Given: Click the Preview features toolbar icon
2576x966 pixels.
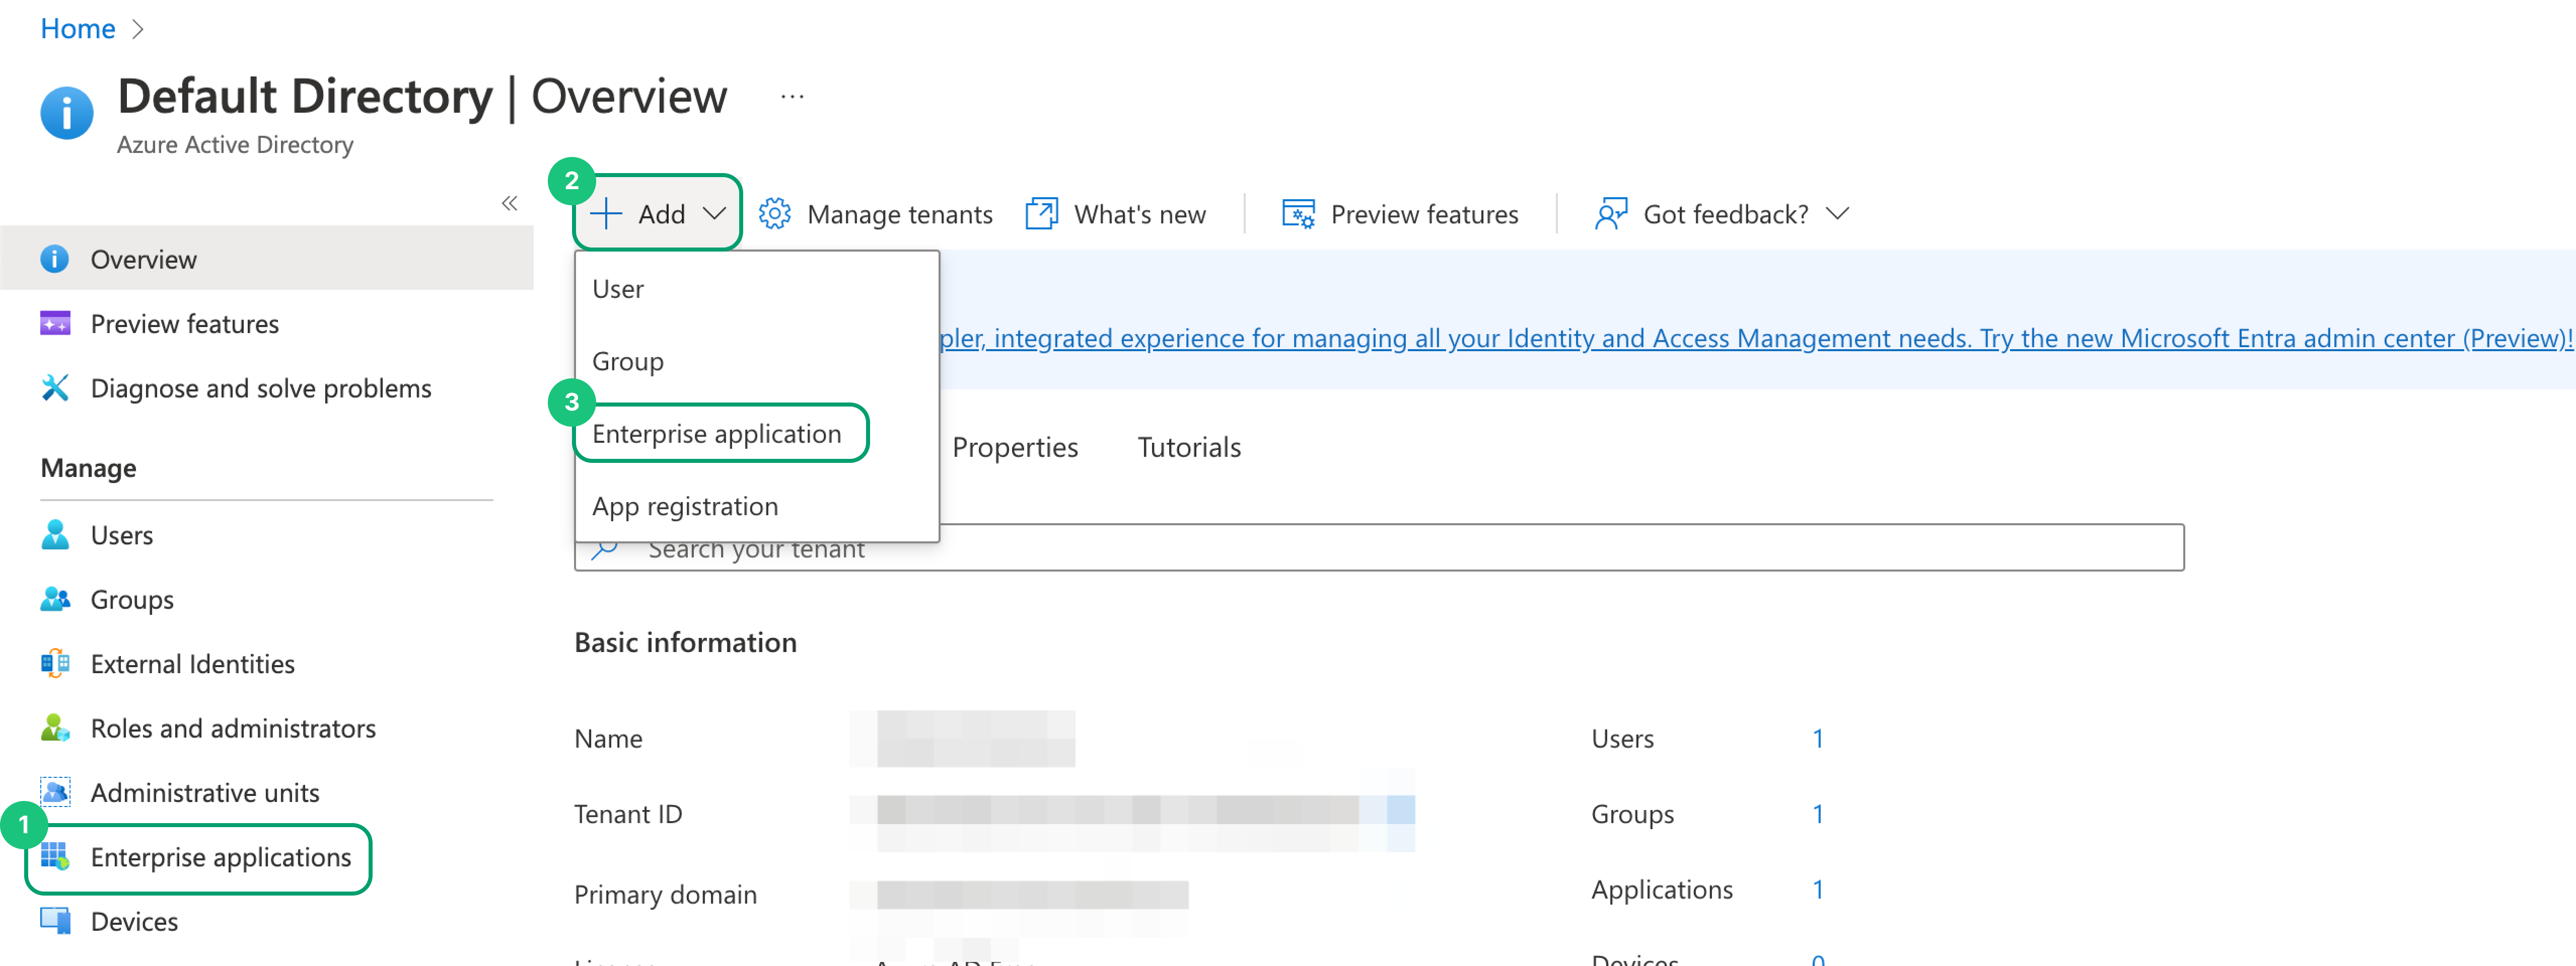Looking at the screenshot, I should [x=1298, y=214].
